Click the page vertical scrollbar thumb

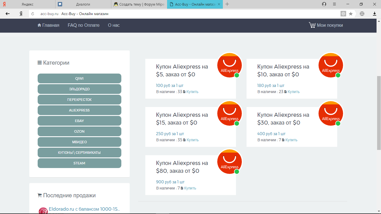[x=379, y=113]
